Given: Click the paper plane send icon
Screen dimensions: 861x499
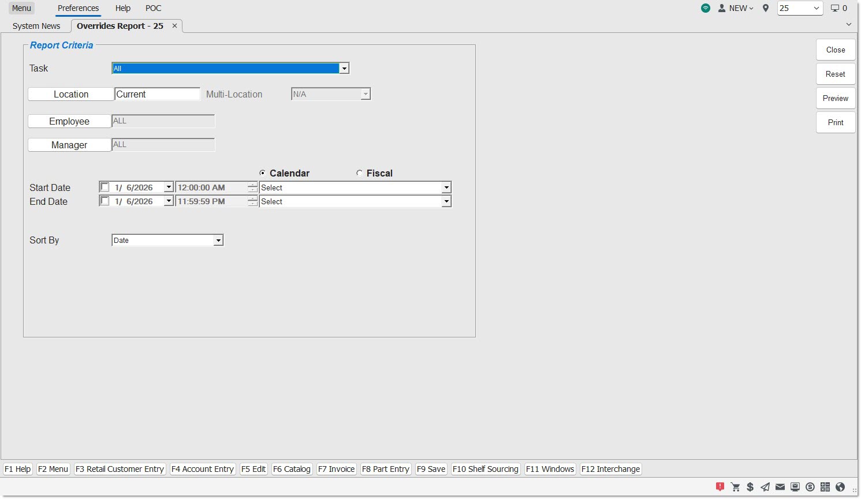Looking at the screenshot, I should tap(765, 487).
